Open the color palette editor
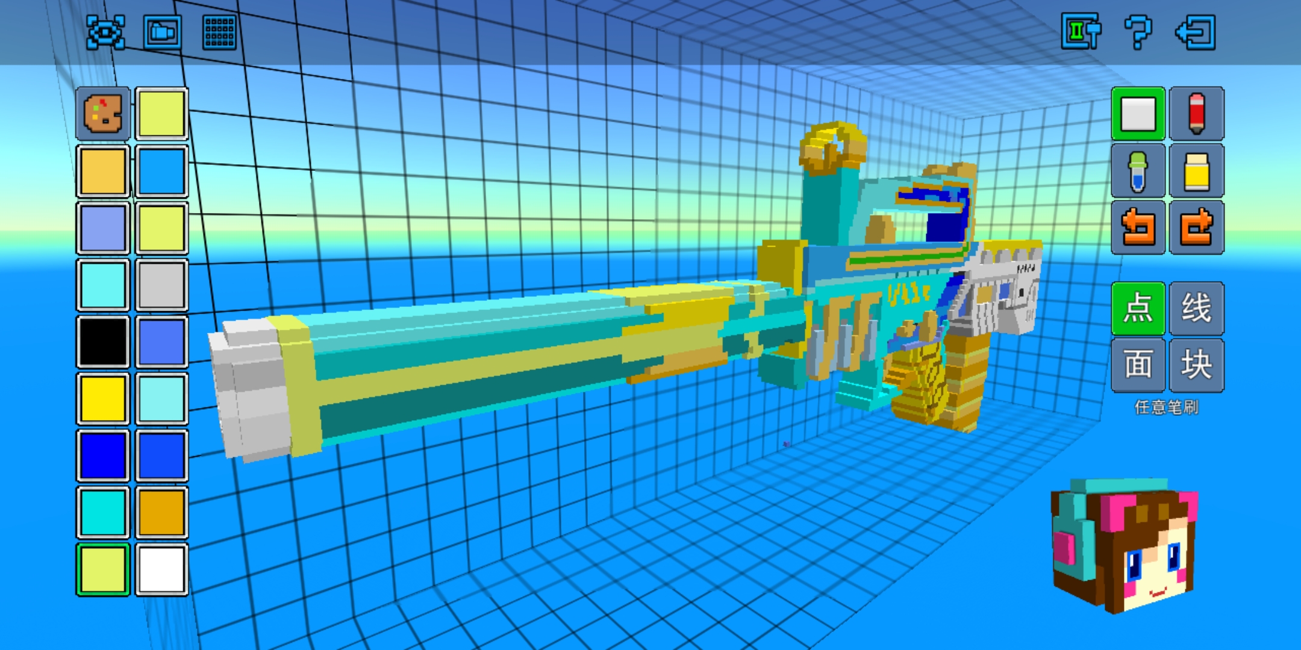This screenshot has width=1301, height=650. tap(103, 113)
